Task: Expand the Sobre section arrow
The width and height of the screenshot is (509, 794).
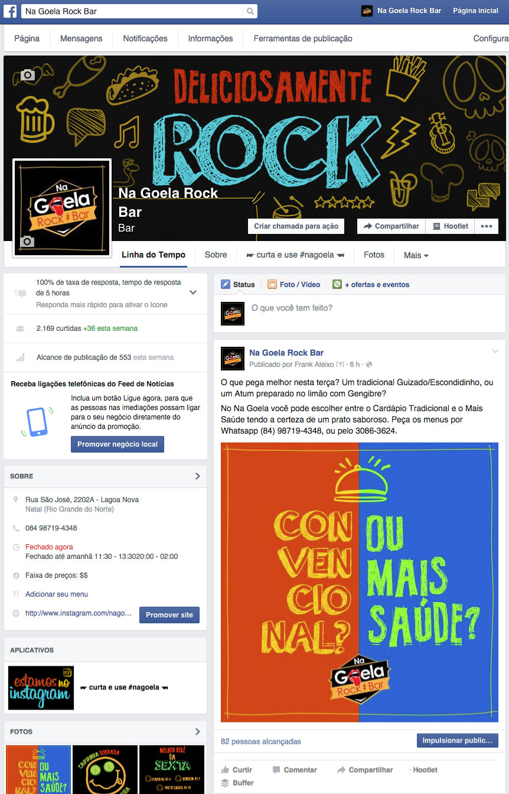Action: click(x=198, y=476)
